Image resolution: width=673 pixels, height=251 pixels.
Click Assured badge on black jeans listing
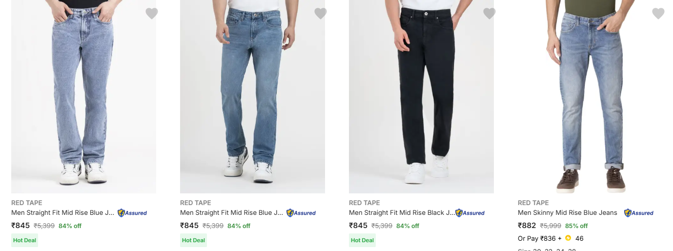tap(470, 213)
